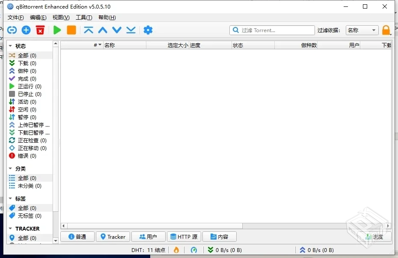
Task: Switch to the HTTP 源 tab
Action: [184, 237]
